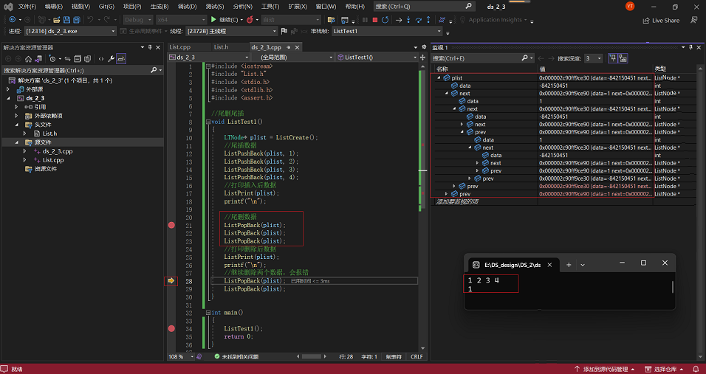Screen dimensions: 706x374
Task: Stop debugging with the red square icon
Action: [374, 20]
